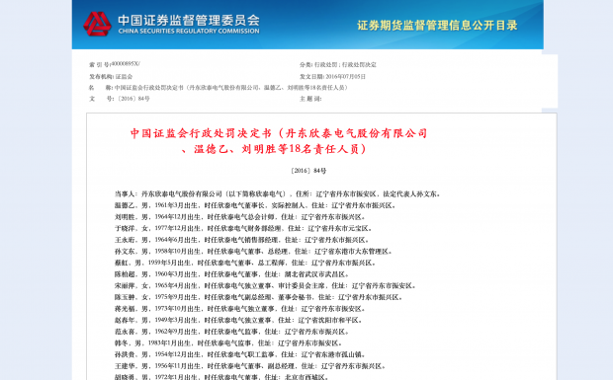613x380 pixels.
Task: Click the 当事人 丹东欣泰电气 first paragraph line
Action: [278, 193]
